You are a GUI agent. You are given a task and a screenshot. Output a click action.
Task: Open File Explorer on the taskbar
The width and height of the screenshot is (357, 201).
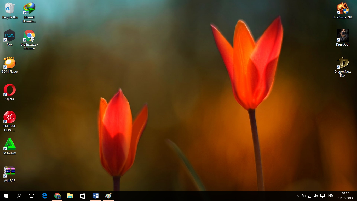70,196
